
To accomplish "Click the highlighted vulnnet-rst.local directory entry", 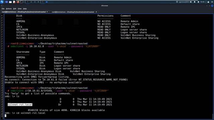I will pos(20,105).
